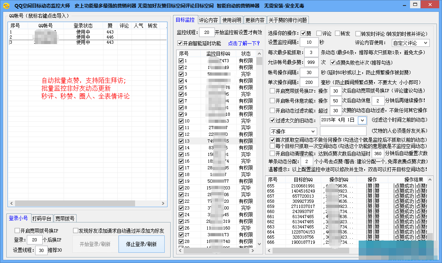The height and width of the screenshot is (263, 442).
Task: Switch to the 评论内容 tab
Action: (209, 20)
